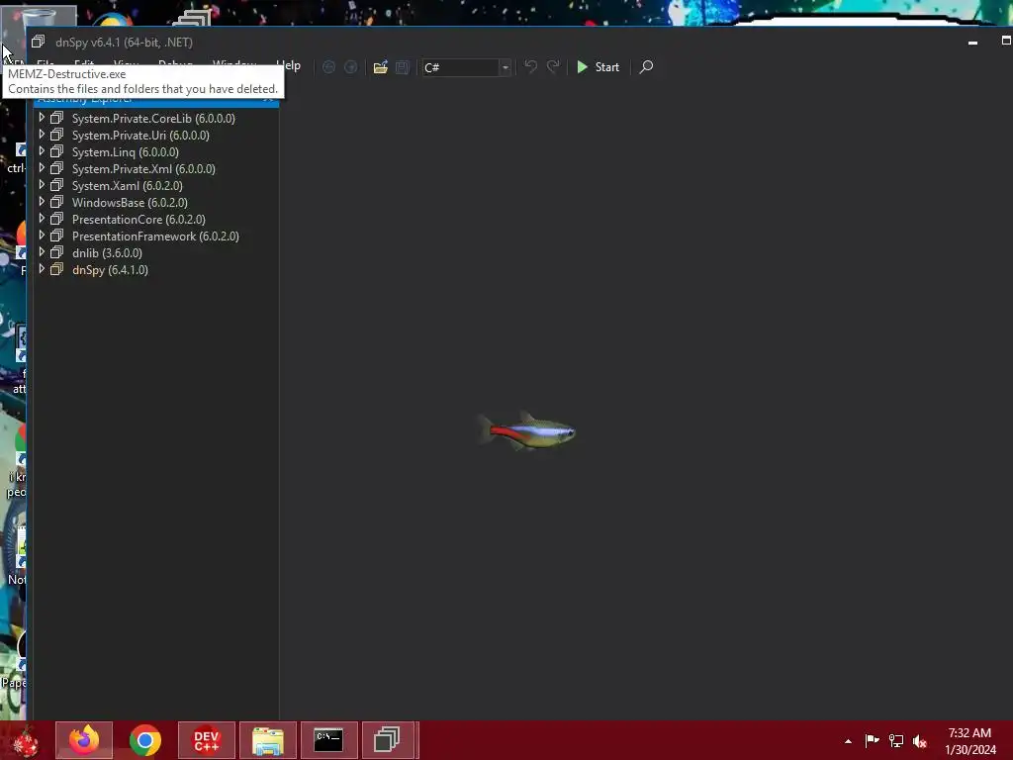The image size is (1013, 760).
Task: Open the C# decompiler language dropdown
Action: coord(468,67)
